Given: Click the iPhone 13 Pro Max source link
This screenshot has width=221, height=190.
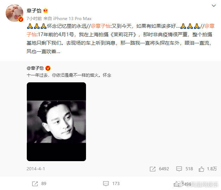Looking at the screenshot, I should pos(72,19).
